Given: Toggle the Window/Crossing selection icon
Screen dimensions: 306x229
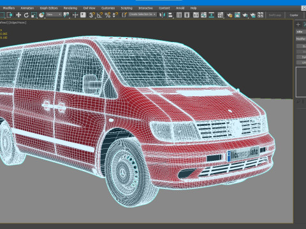Looking at the screenshot, I should coord(10,15).
